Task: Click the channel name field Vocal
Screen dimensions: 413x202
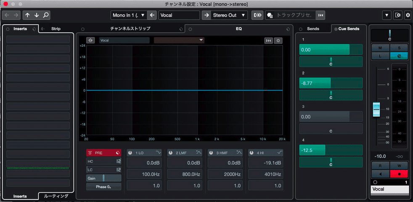Action: pos(179,15)
